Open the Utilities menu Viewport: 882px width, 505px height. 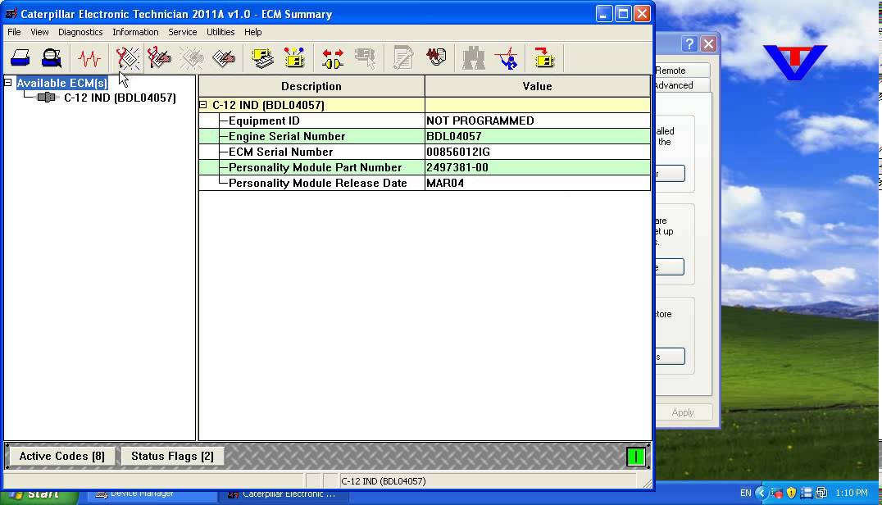click(x=220, y=32)
